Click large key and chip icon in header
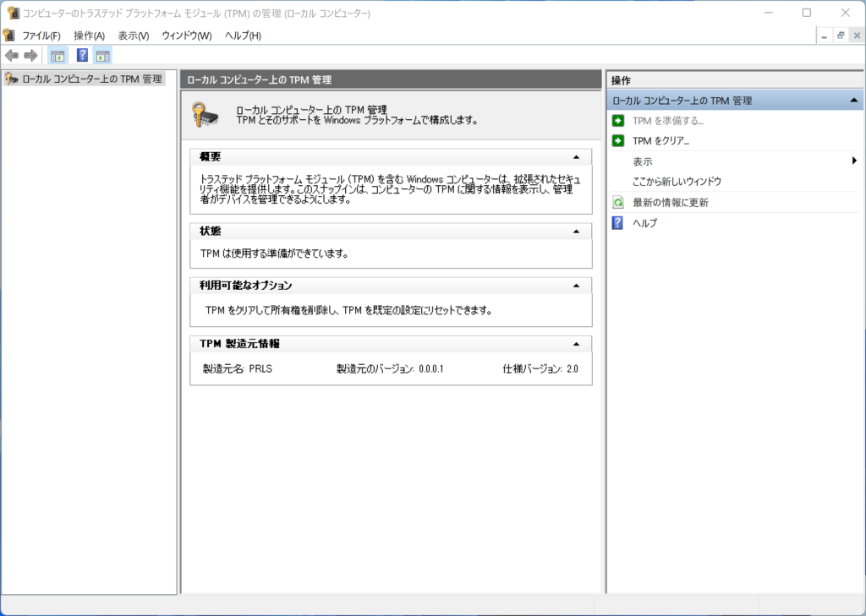This screenshot has width=866, height=616. [205, 115]
